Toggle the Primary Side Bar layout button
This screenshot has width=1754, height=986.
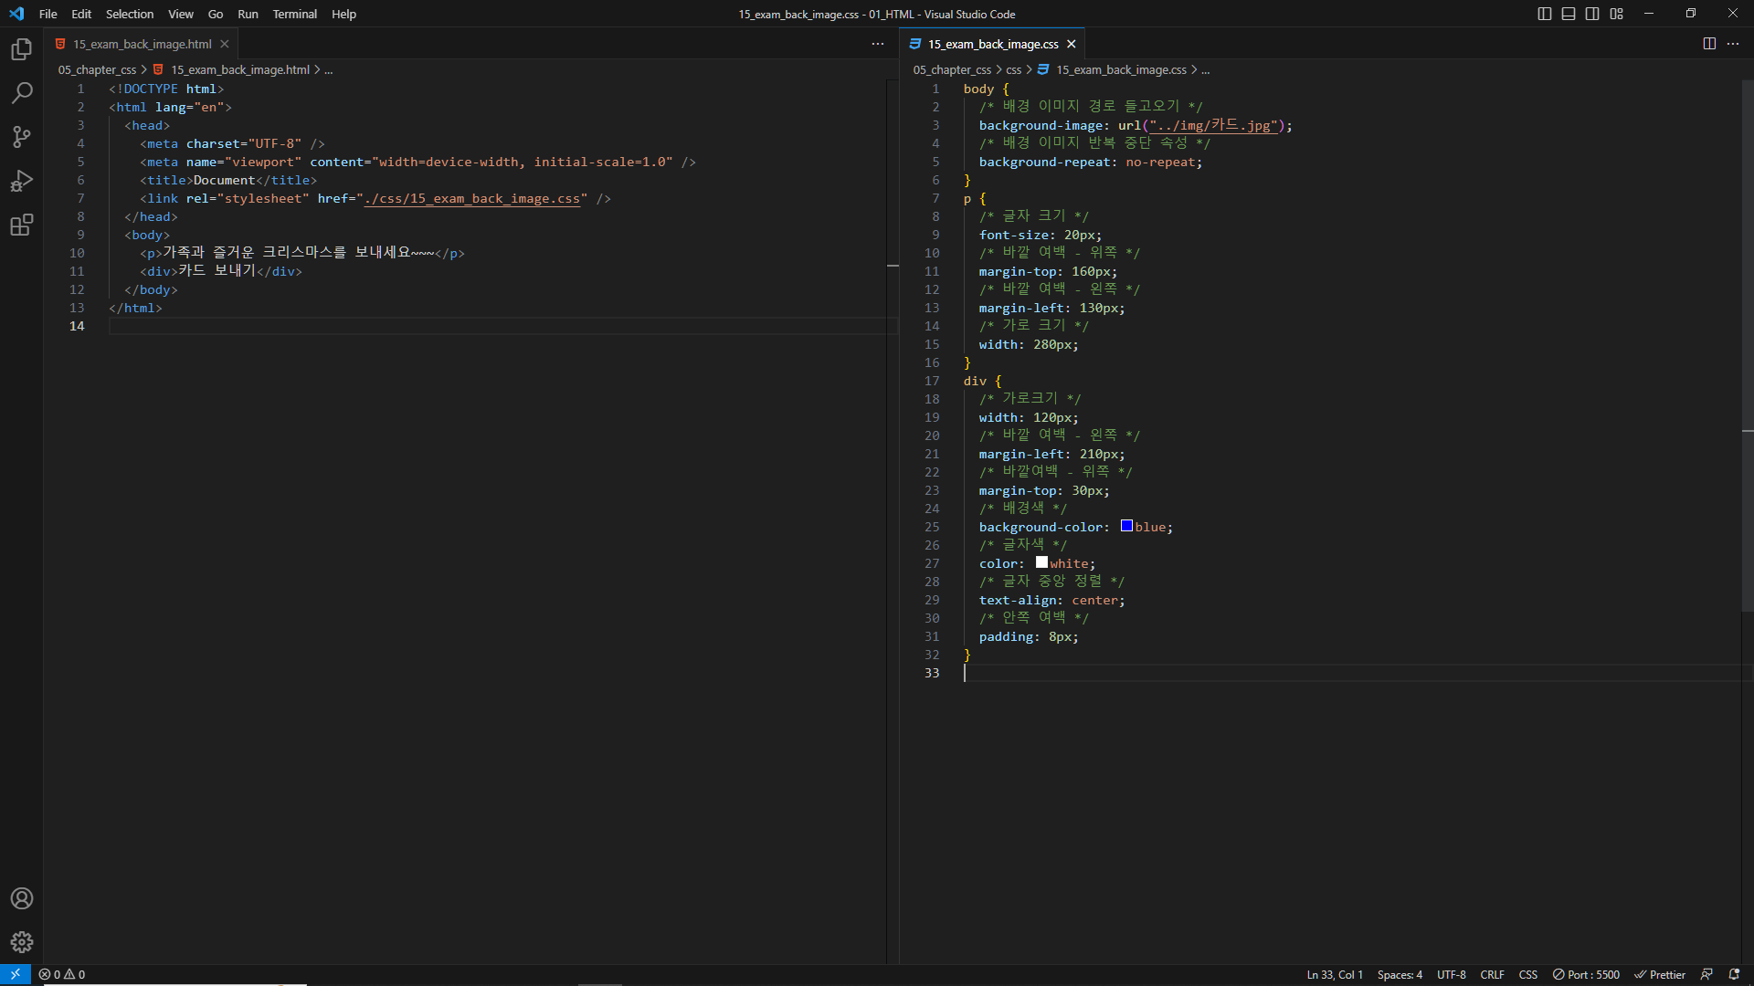(x=1545, y=14)
